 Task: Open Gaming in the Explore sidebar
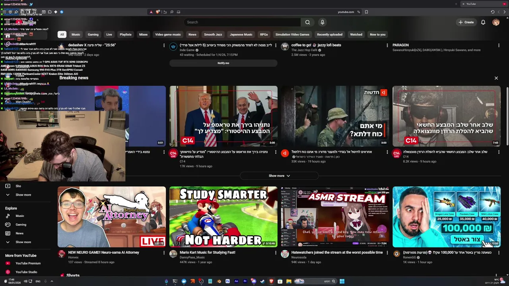tap(21, 224)
